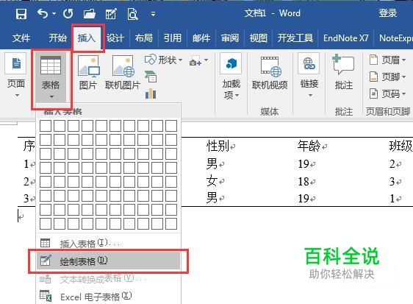The image size is (413, 304).
Task: Switch to the 邮件 tab
Action: 201,38
